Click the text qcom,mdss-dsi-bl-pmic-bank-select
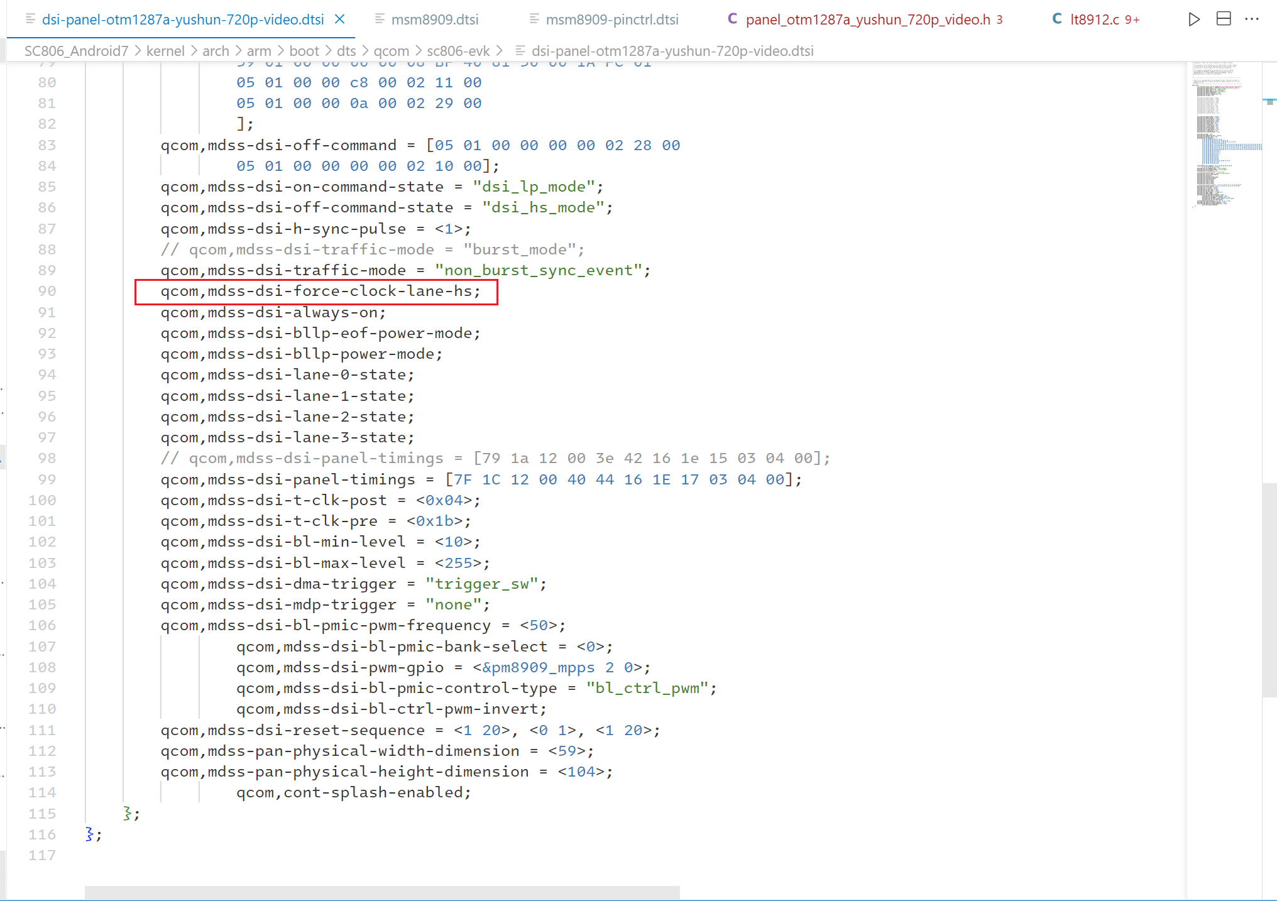Viewport: 1277px width, 901px height. [x=392, y=647]
